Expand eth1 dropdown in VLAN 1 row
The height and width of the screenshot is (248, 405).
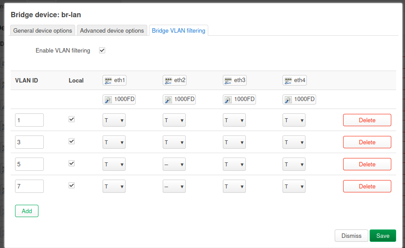pos(114,120)
